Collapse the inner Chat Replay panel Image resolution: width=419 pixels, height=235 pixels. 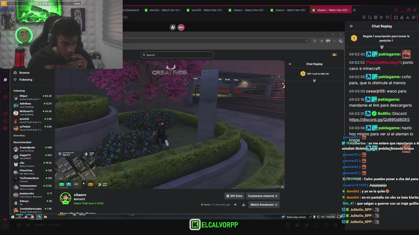tap(290, 64)
